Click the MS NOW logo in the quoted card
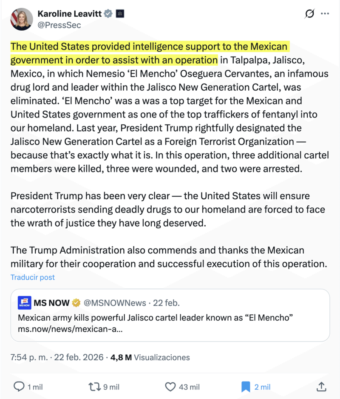 [24, 303]
